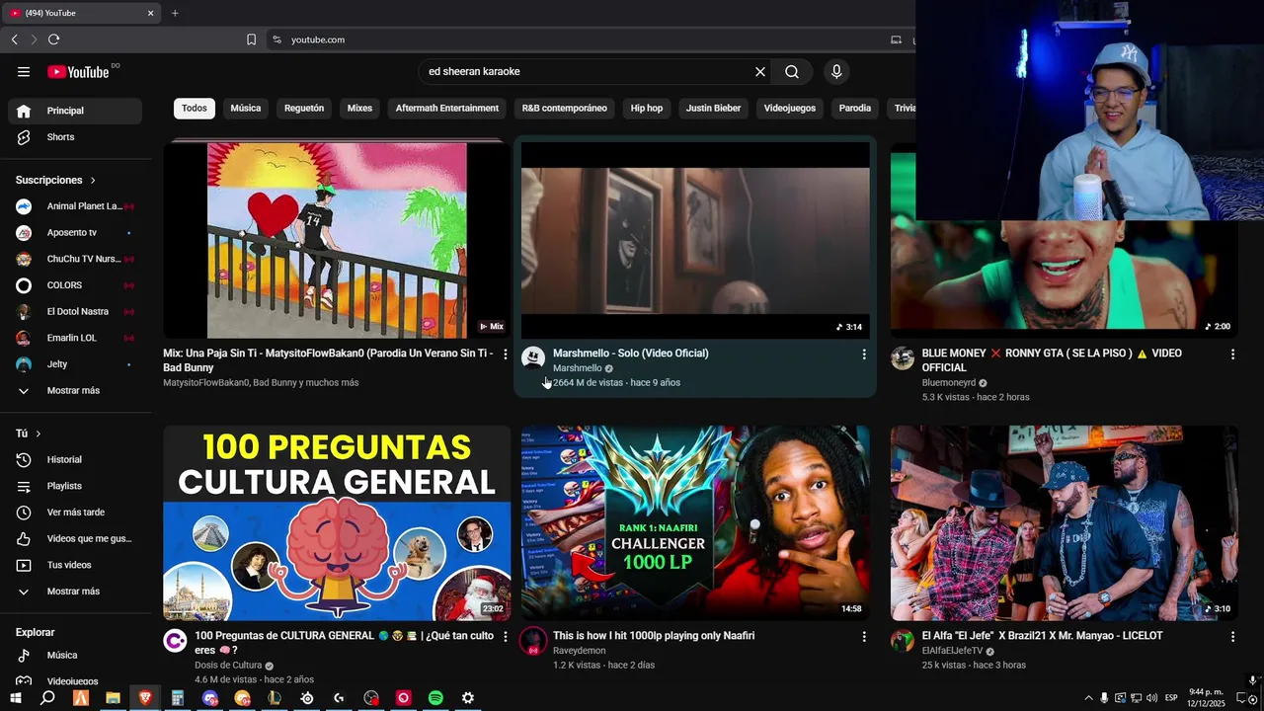Select R&B contemporáneo filter chip

tap(565, 109)
